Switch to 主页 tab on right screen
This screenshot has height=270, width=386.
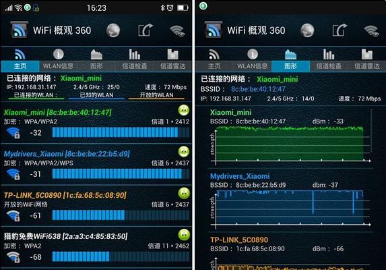(214, 59)
